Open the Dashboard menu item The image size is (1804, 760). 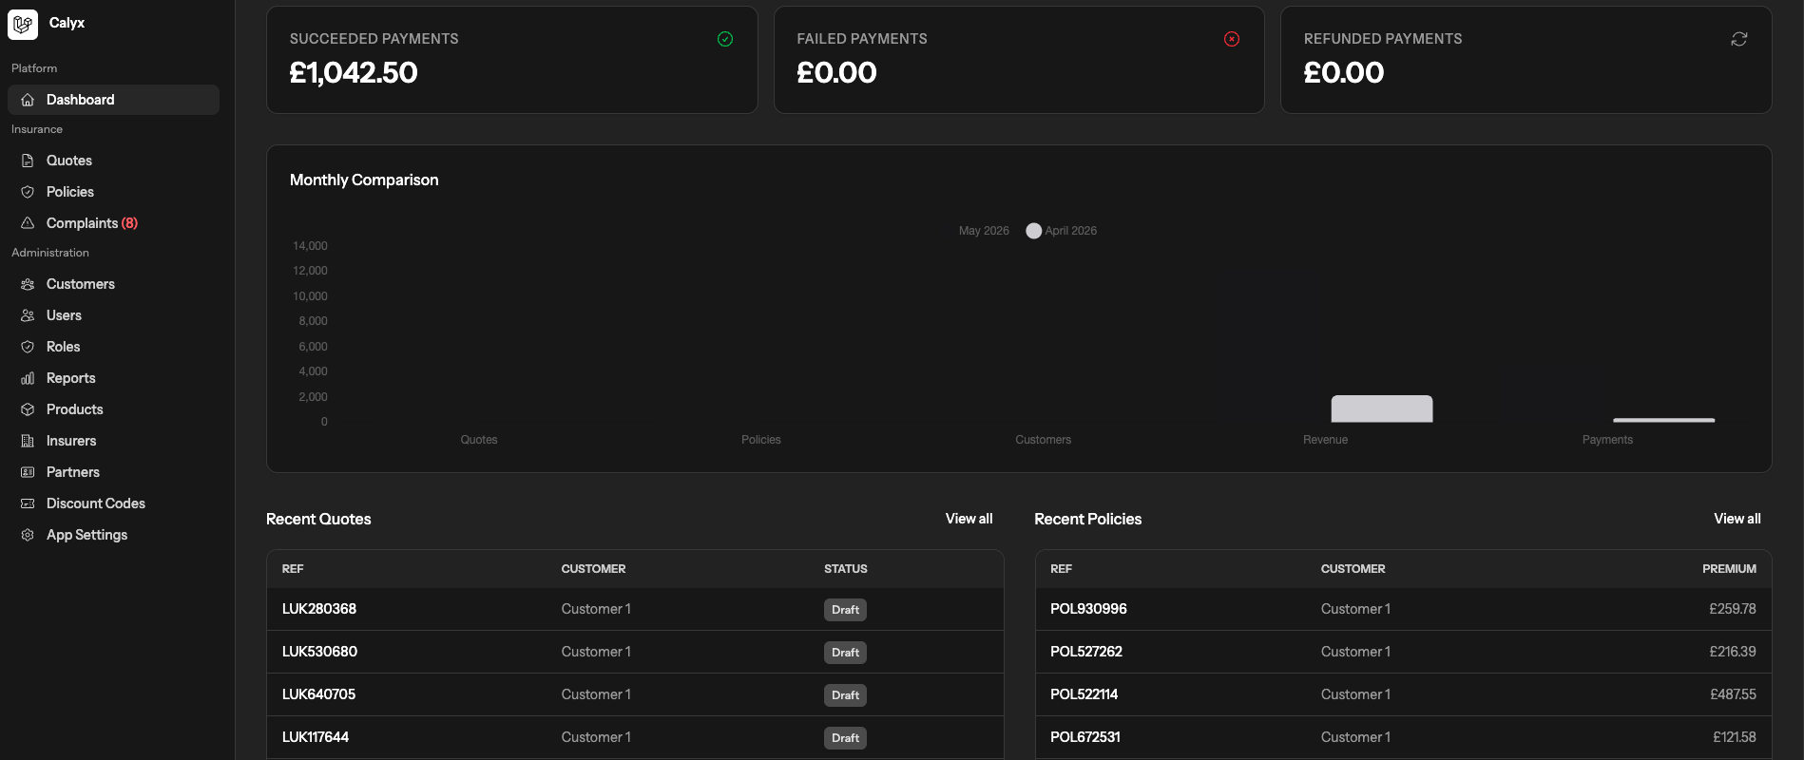coord(113,100)
